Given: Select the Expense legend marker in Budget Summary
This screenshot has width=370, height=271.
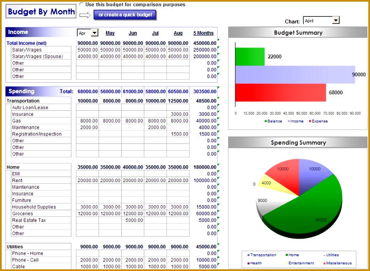Looking at the screenshot, I should click(x=310, y=121).
